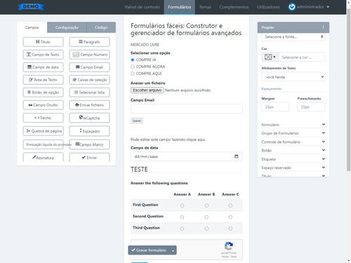Insert Quebra de página field

coord(43,131)
